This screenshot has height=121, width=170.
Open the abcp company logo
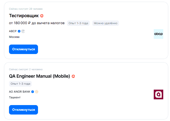click(x=158, y=34)
